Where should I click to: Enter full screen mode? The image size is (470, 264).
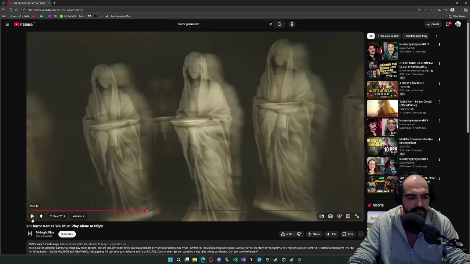pyautogui.click(x=357, y=216)
